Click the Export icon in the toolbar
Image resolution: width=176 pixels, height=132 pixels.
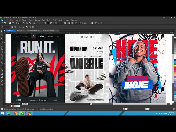(48, 23)
